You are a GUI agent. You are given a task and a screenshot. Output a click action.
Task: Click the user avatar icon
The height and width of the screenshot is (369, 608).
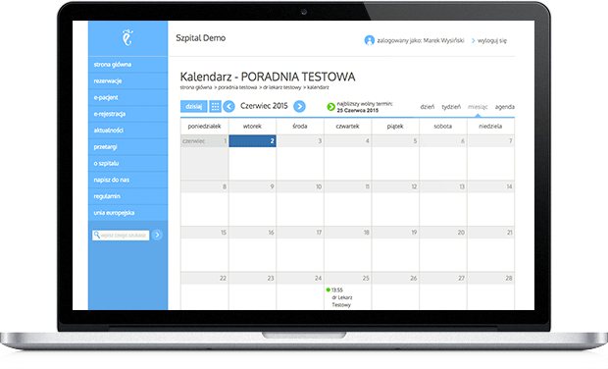point(369,40)
